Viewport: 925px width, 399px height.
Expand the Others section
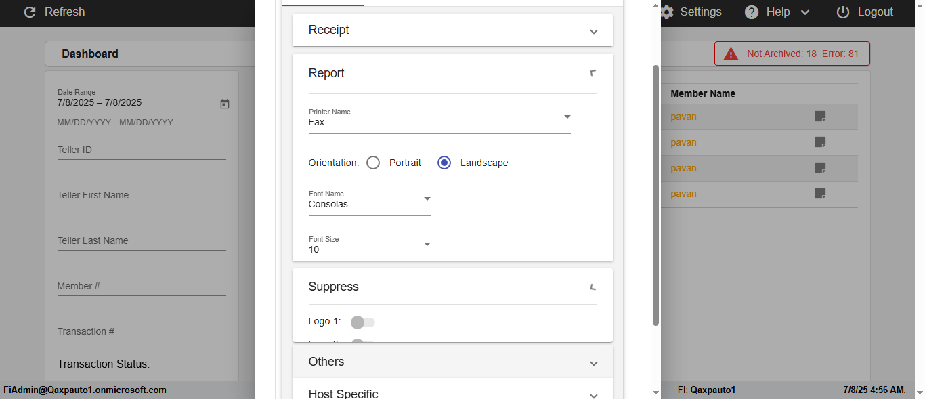click(x=452, y=362)
